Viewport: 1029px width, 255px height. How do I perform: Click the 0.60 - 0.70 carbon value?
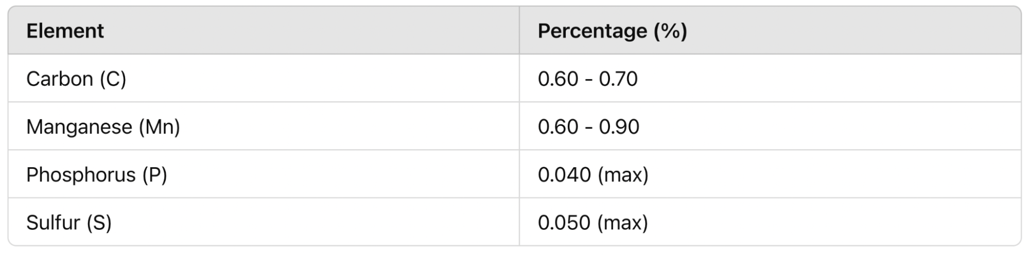point(587,79)
